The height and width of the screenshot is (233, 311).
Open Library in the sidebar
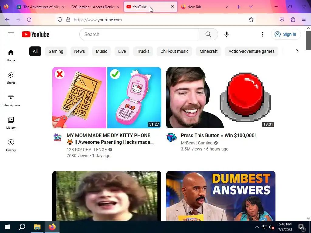11,123
